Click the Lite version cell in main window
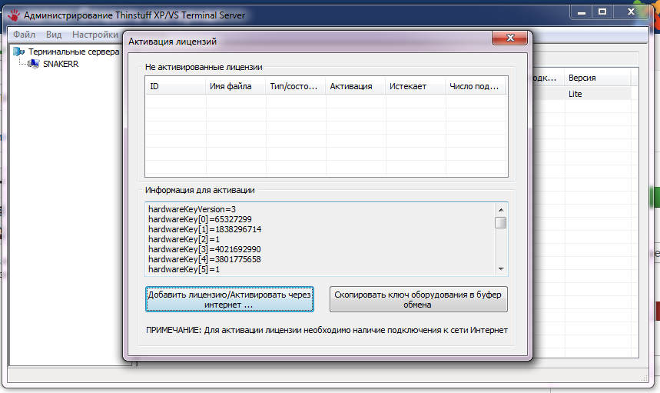Screen dimensions: 660x393 pyautogui.click(x=575, y=94)
